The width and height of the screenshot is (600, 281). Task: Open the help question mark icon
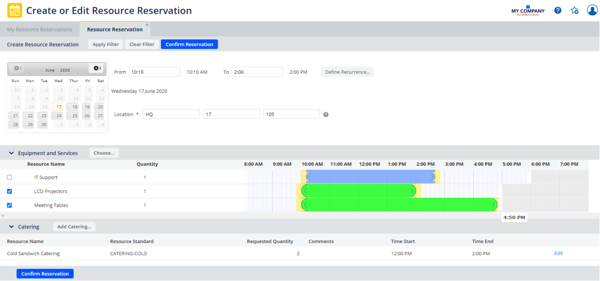click(558, 11)
